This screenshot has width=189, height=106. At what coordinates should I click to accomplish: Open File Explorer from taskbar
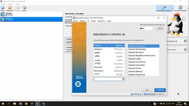(x=14, y=104)
